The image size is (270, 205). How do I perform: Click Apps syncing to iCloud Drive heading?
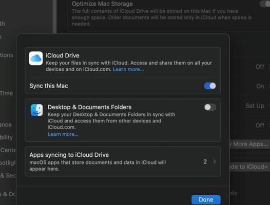click(69, 155)
